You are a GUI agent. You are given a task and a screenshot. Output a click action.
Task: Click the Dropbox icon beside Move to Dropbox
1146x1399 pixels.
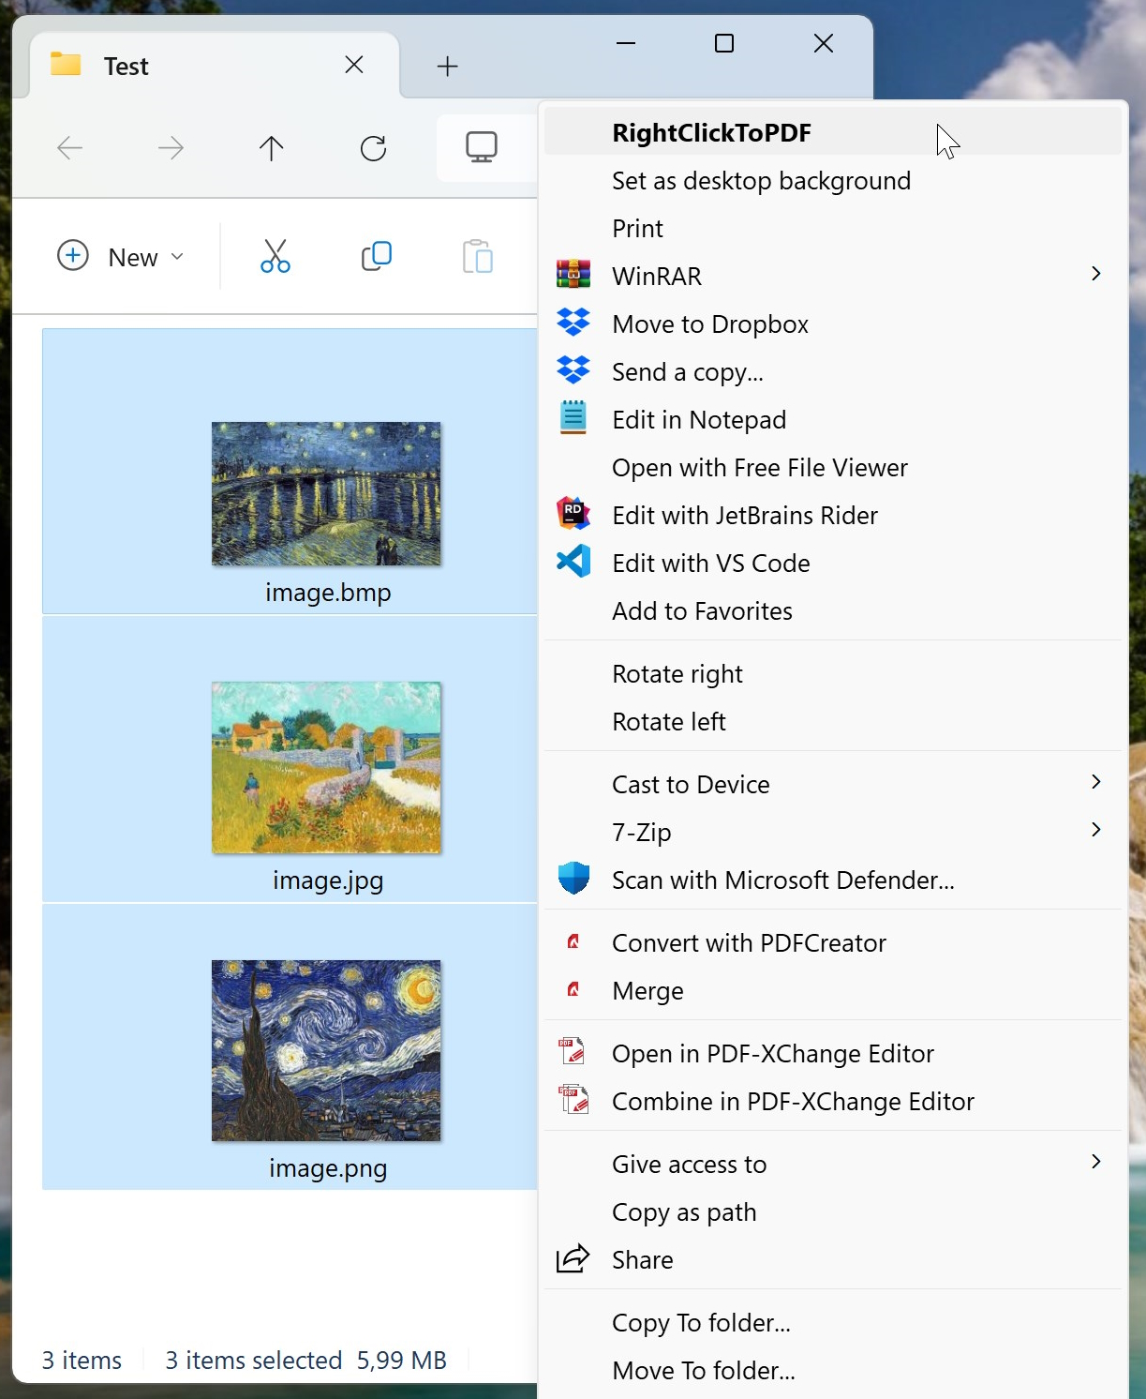(x=573, y=323)
